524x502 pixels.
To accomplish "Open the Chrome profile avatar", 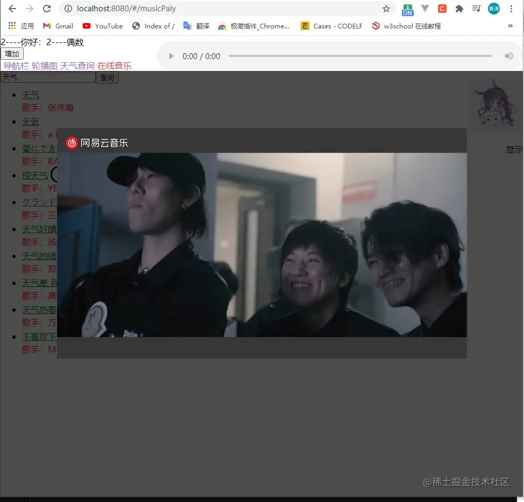I will click(x=493, y=9).
